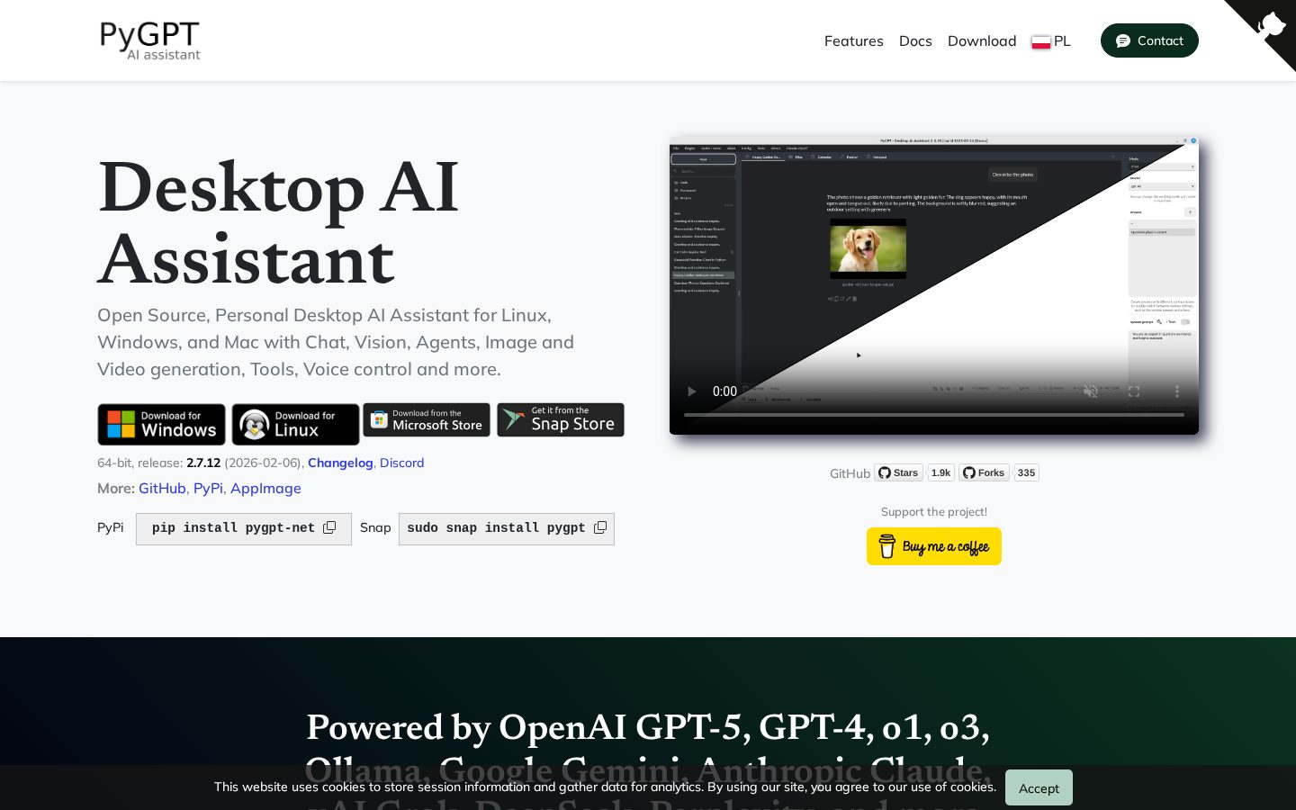Open the Docs navigation link
The height and width of the screenshot is (810, 1296).
pyautogui.click(x=915, y=41)
